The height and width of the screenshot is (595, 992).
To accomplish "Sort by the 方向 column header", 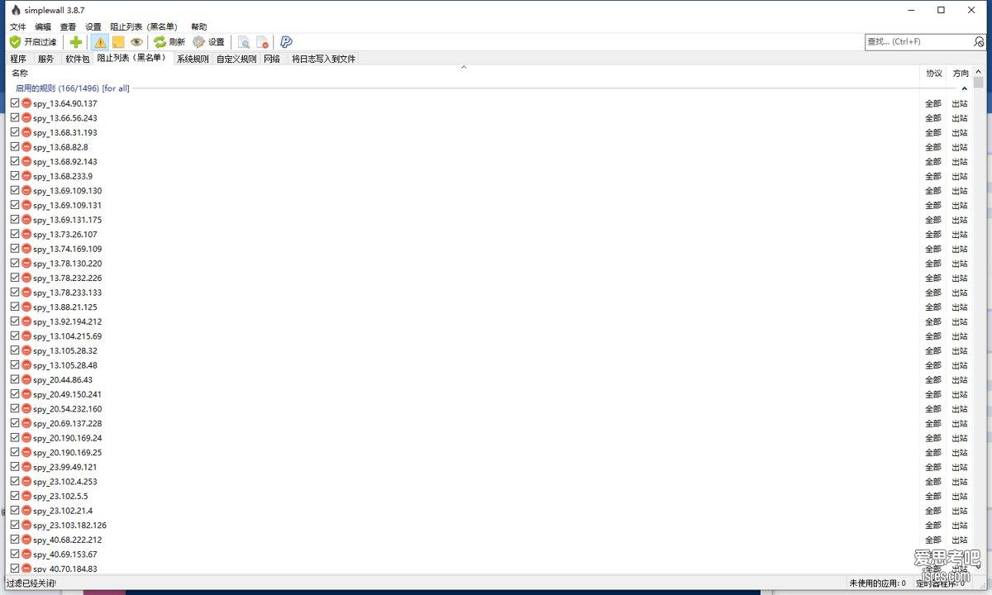I will pyautogui.click(x=961, y=73).
